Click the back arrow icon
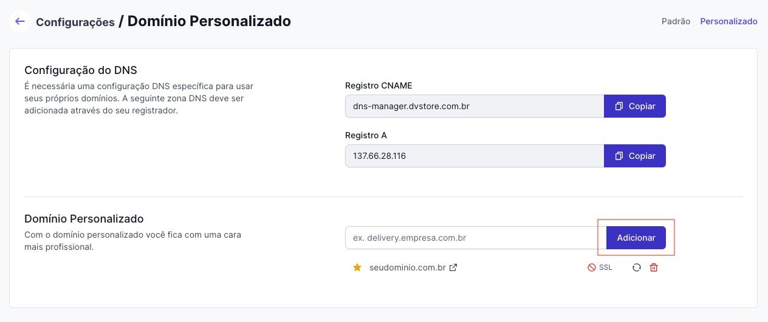The height and width of the screenshot is (322, 768). pyautogui.click(x=20, y=21)
